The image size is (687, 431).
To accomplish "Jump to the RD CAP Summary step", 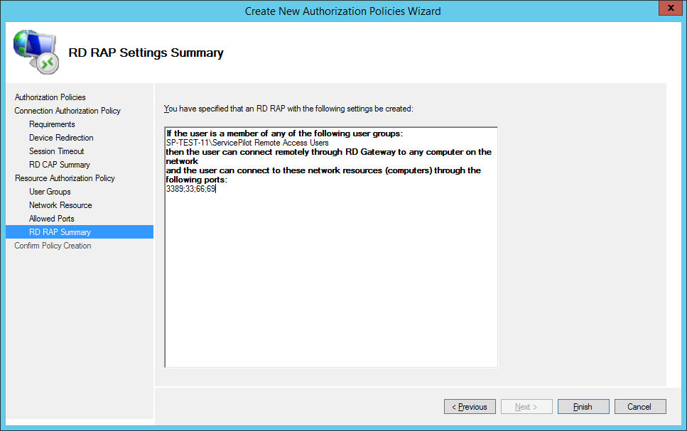I will (59, 165).
